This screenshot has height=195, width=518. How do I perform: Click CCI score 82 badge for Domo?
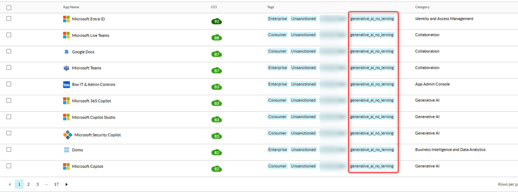(217, 152)
